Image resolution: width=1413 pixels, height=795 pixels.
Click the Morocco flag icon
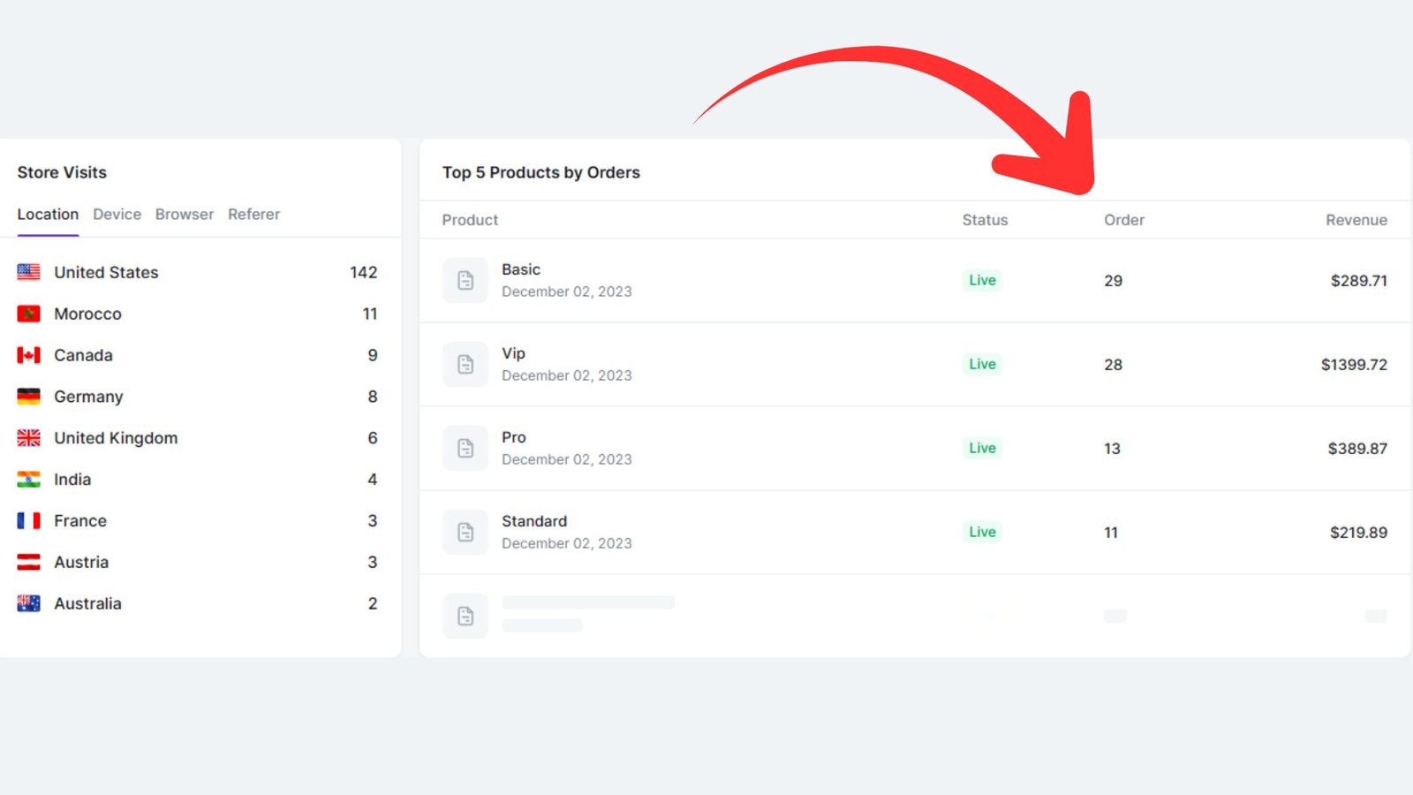click(29, 314)
